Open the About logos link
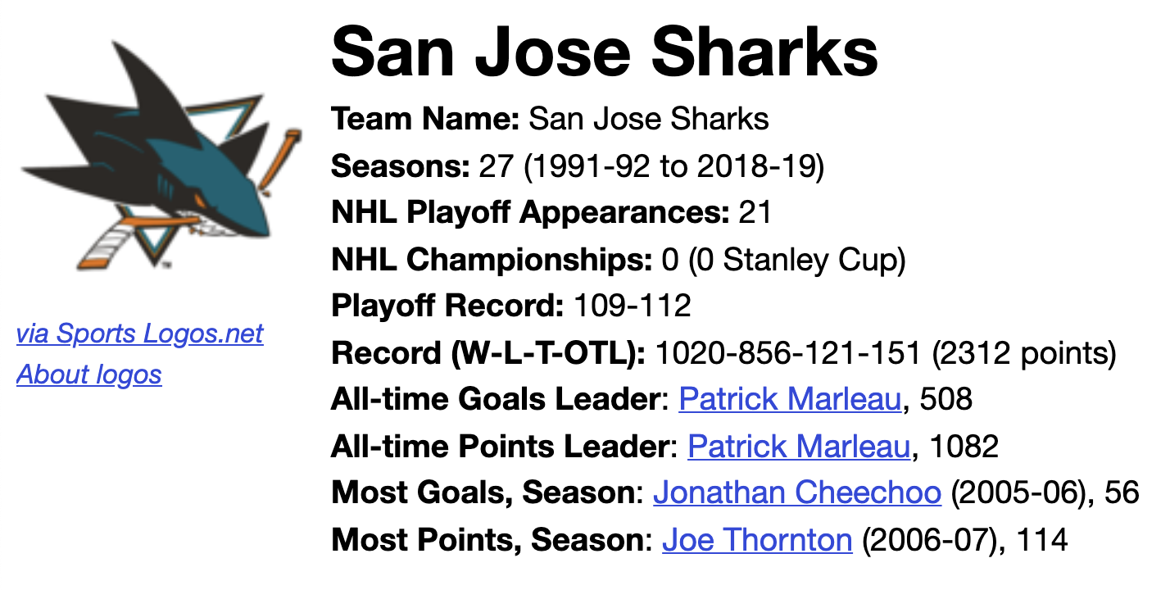 89,374
